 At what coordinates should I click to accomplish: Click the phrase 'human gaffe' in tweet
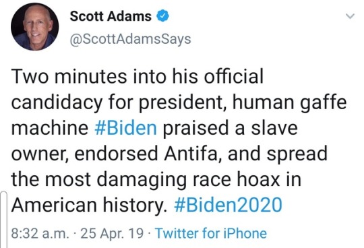(x=289, y=102)
